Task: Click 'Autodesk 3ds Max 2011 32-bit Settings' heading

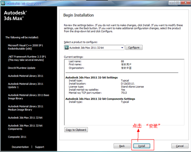Action: pyautogui.click(x=92, y=78)
